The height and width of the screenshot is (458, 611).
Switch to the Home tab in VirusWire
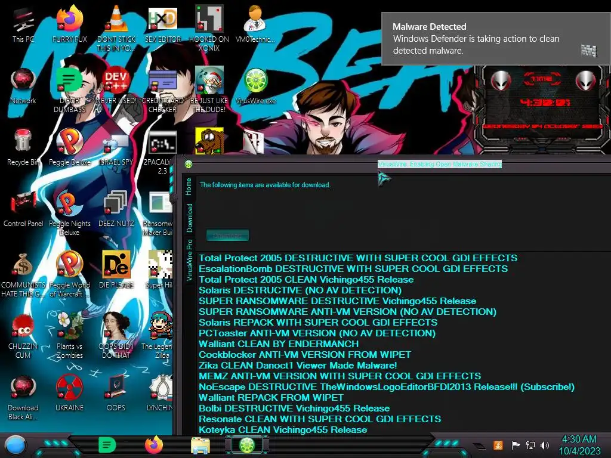coord(189,187)
